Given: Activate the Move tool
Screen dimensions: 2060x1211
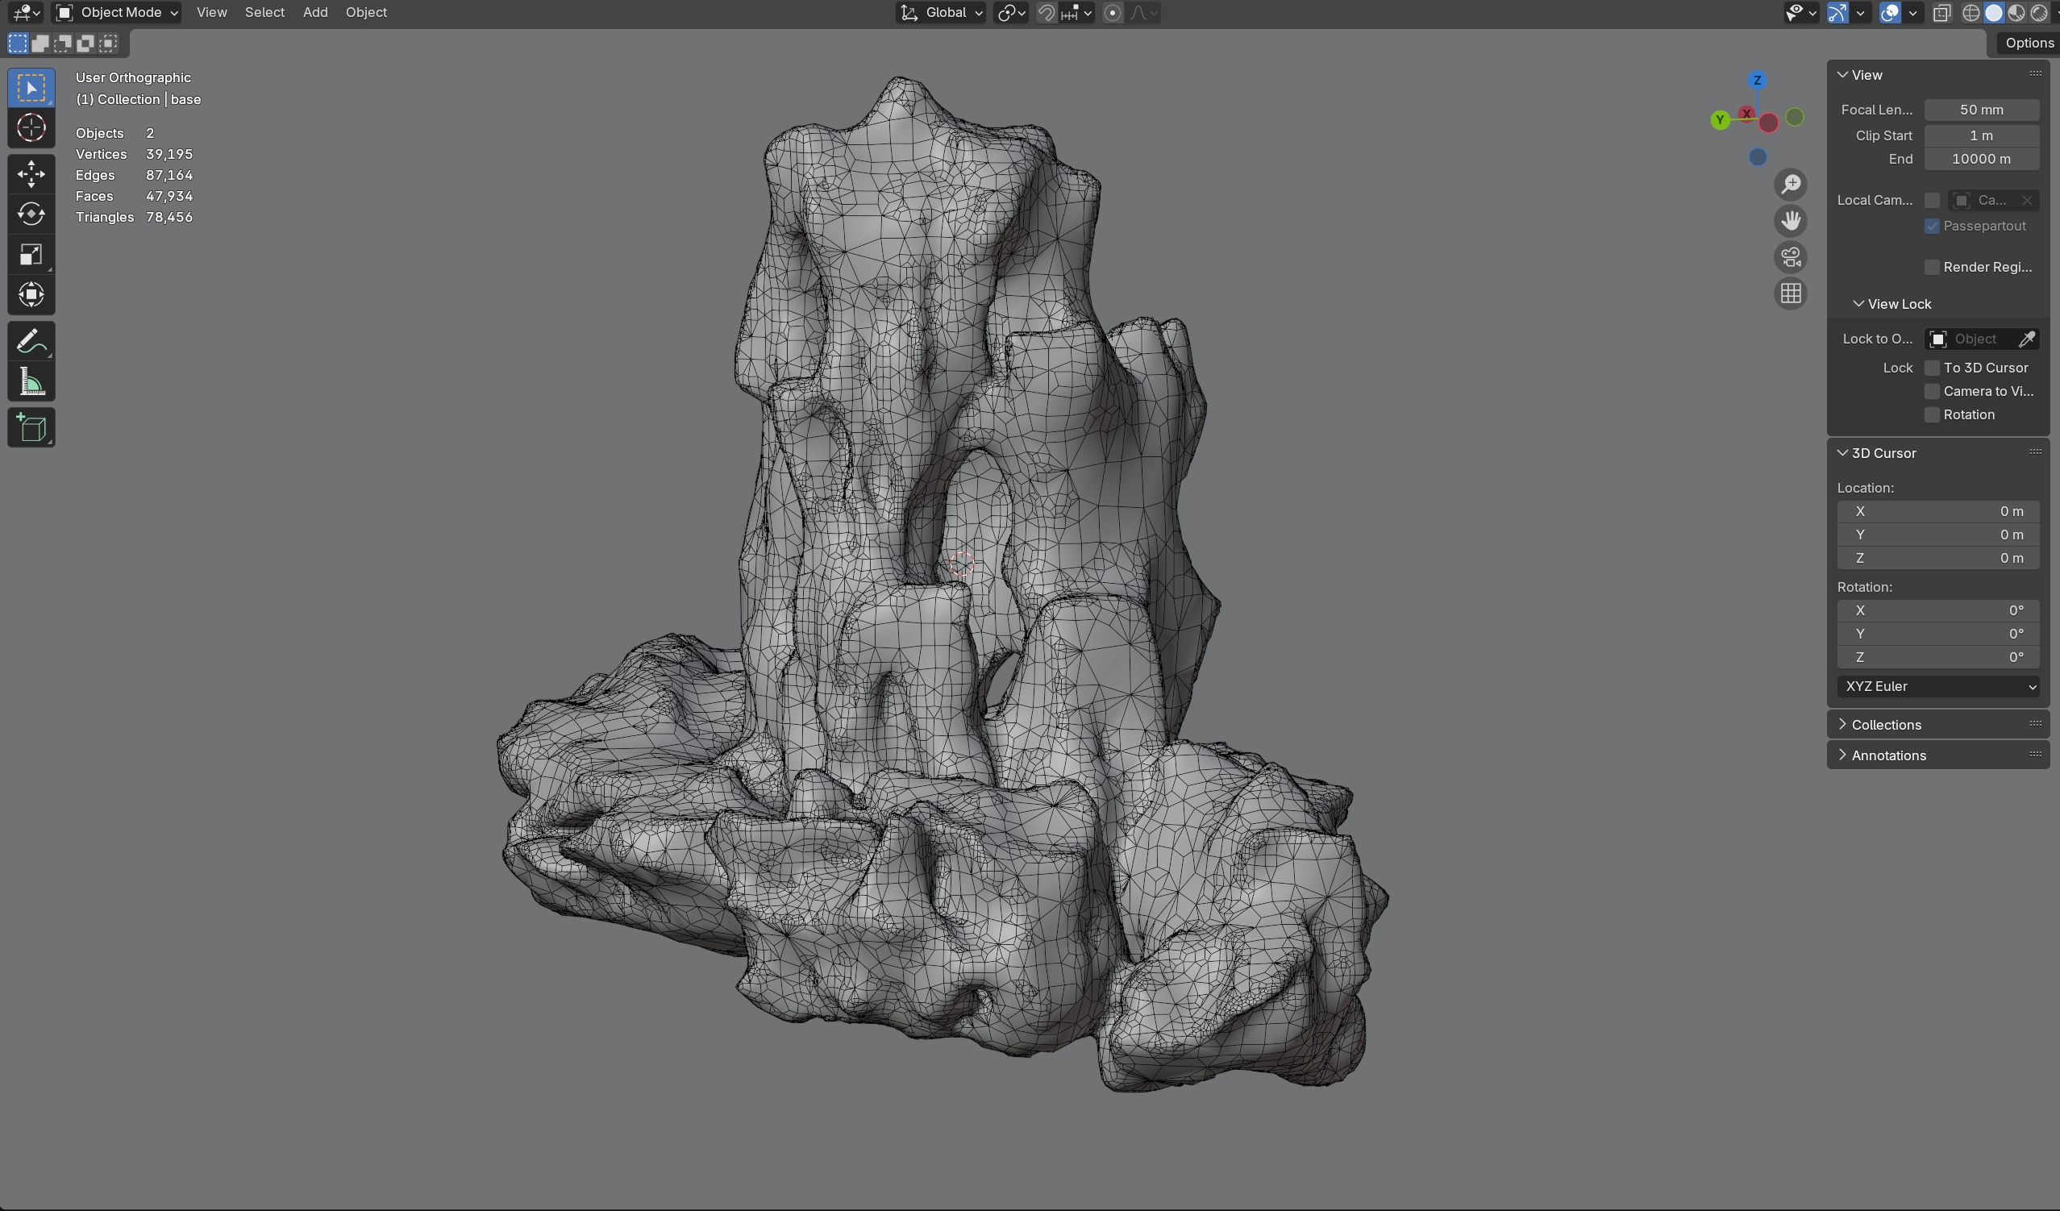Looking at the screenshot, I should (x=31, y=173).
